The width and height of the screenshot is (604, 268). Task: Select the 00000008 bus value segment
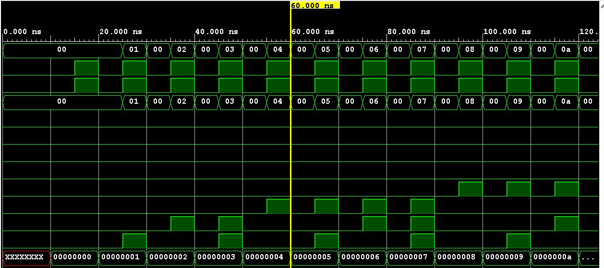click(x=459, y=257)
